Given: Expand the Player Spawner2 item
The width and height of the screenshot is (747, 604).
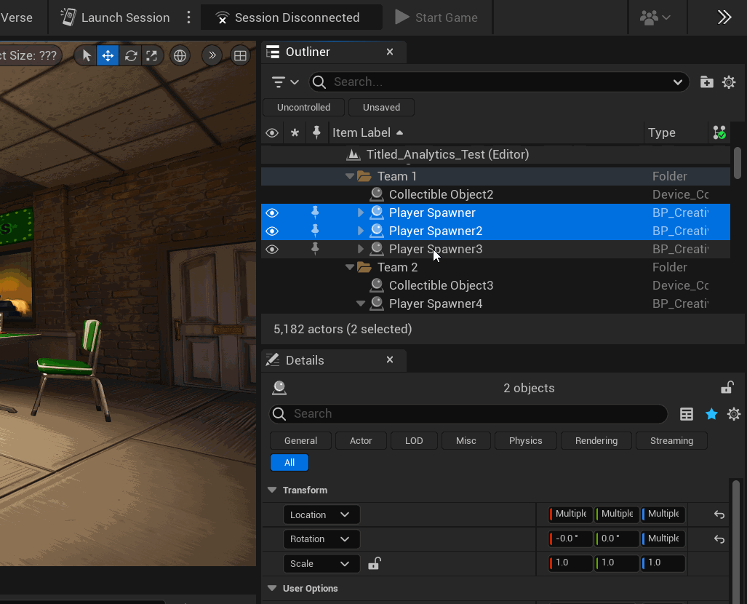Looking at the screenshot, I should tap(361, 231).
